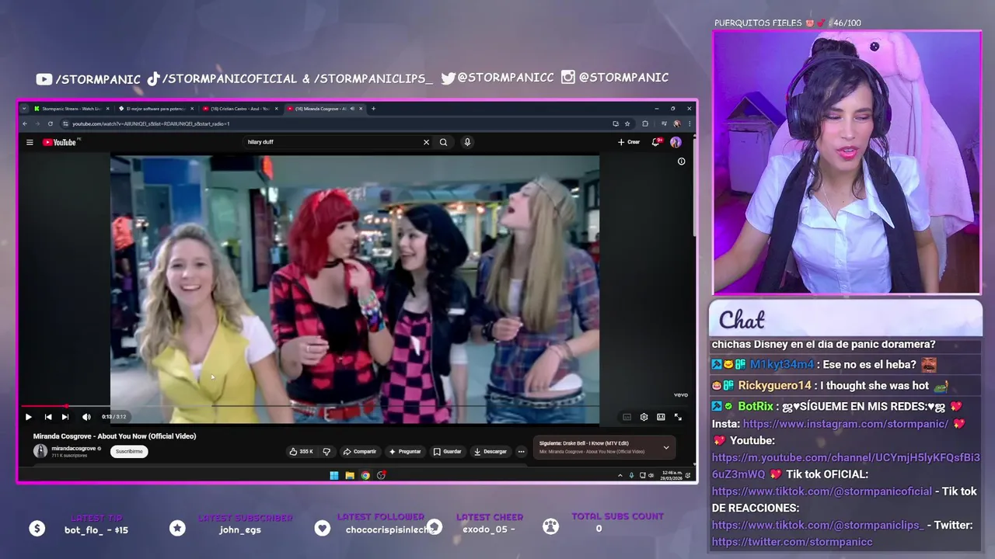Click the video title 'About You Now'
The height and width of the screenshot is (559, 995).
click(114, 436)
